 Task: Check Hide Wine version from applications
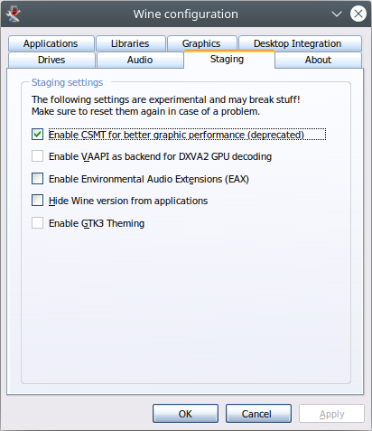[37, 201]
